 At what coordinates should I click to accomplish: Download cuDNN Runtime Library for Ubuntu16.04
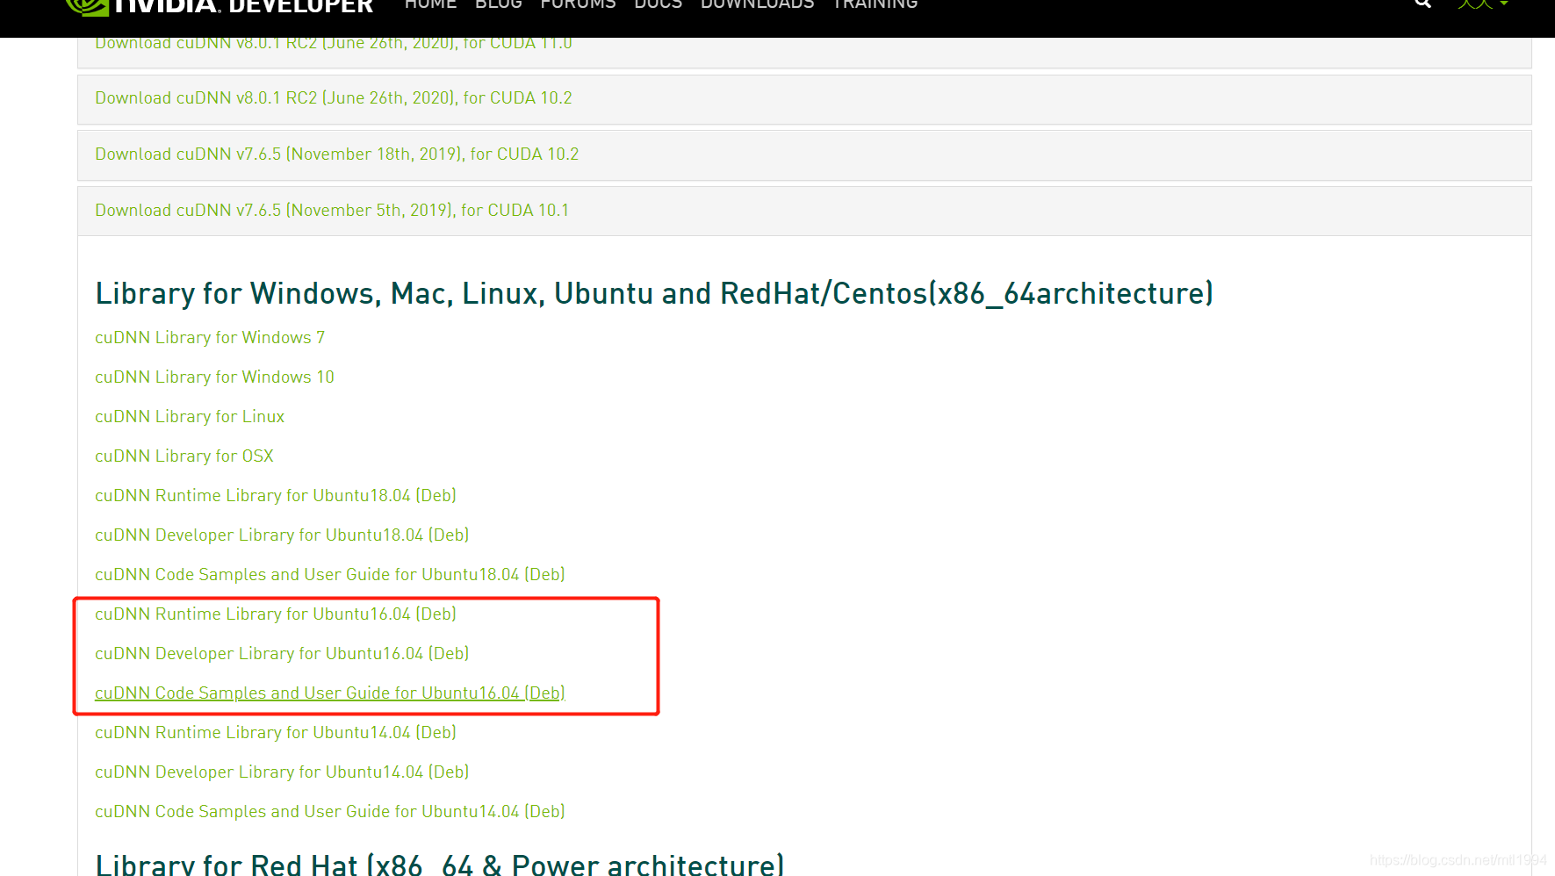pos(276,614)
